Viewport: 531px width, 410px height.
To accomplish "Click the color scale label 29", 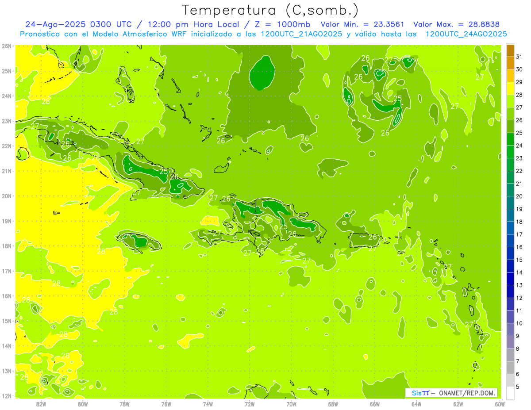I will click(x=519, y=82).
